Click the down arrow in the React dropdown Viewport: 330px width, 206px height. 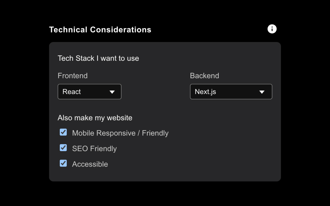click(x=112, y=92)
